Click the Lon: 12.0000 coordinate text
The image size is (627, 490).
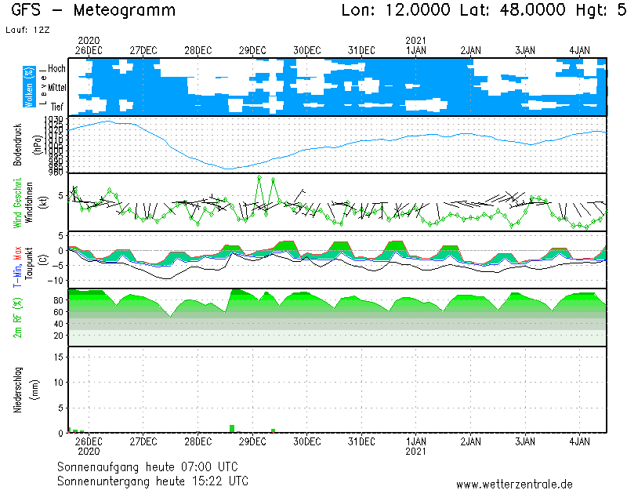(396, 10)
